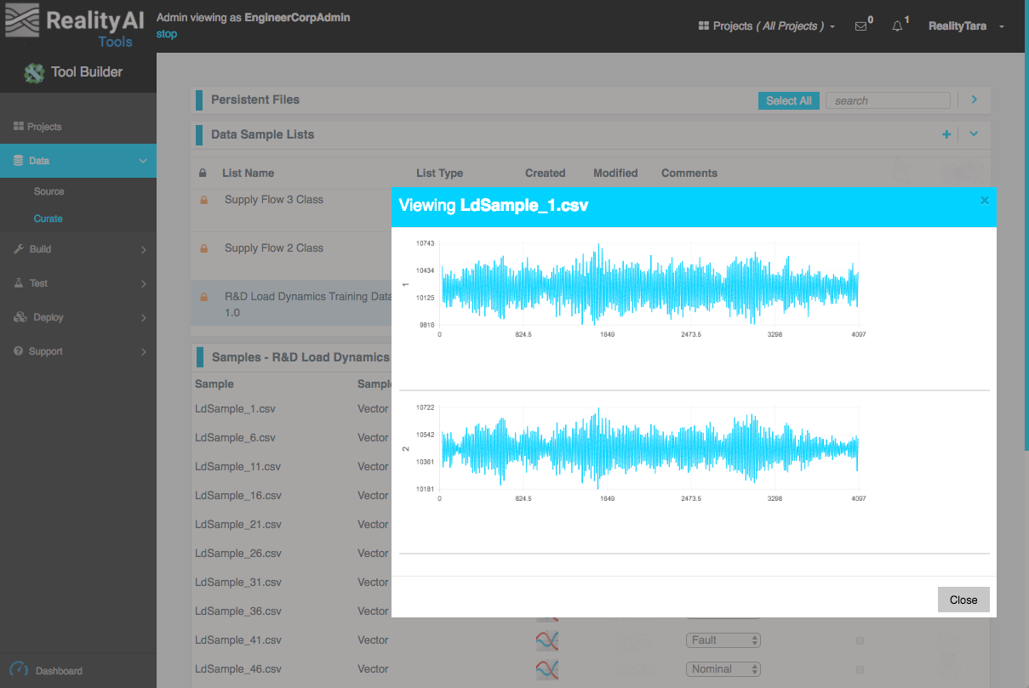Open the Fault class dropdown for LdSample_41.csv
Viewport: 1029px width, 688px height.
click(x=723, y=640)
